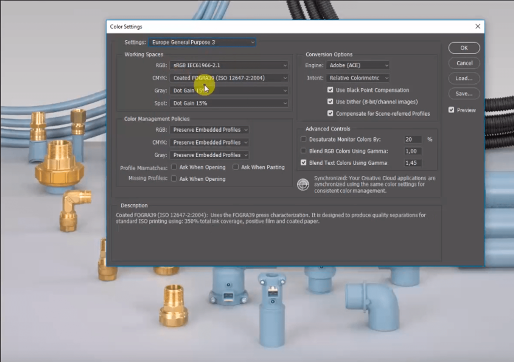514x362 pixels.
Task: Click the Working Spaces section label
Action: tap(144, 54)
